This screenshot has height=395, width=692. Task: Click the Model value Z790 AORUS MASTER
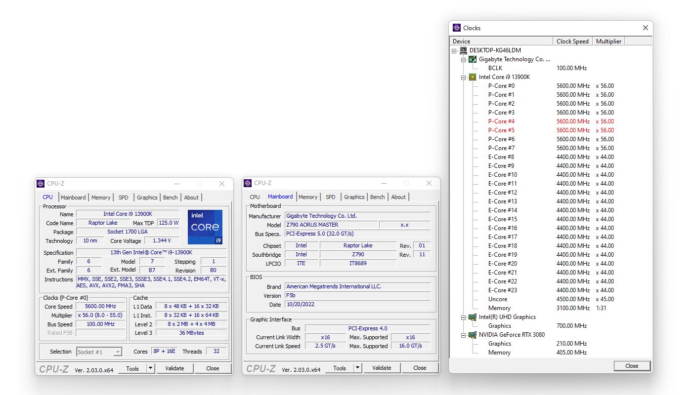click(x=331, y=225)
